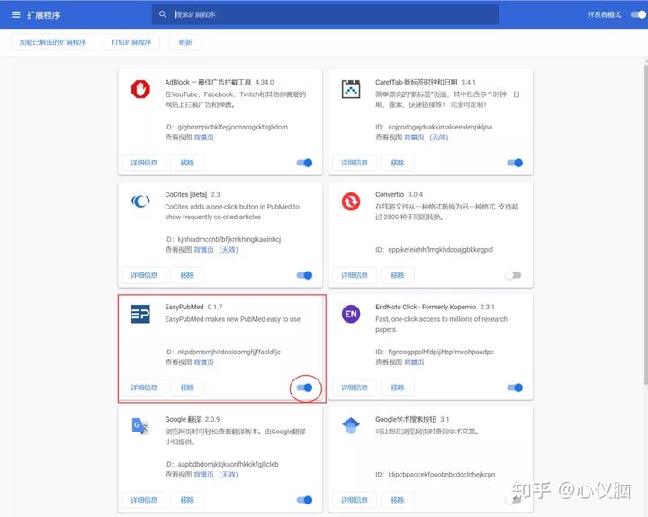Remove the Google Scholar button extension
The height and width of the screenshot is (517, 648).
coord(398,500)
